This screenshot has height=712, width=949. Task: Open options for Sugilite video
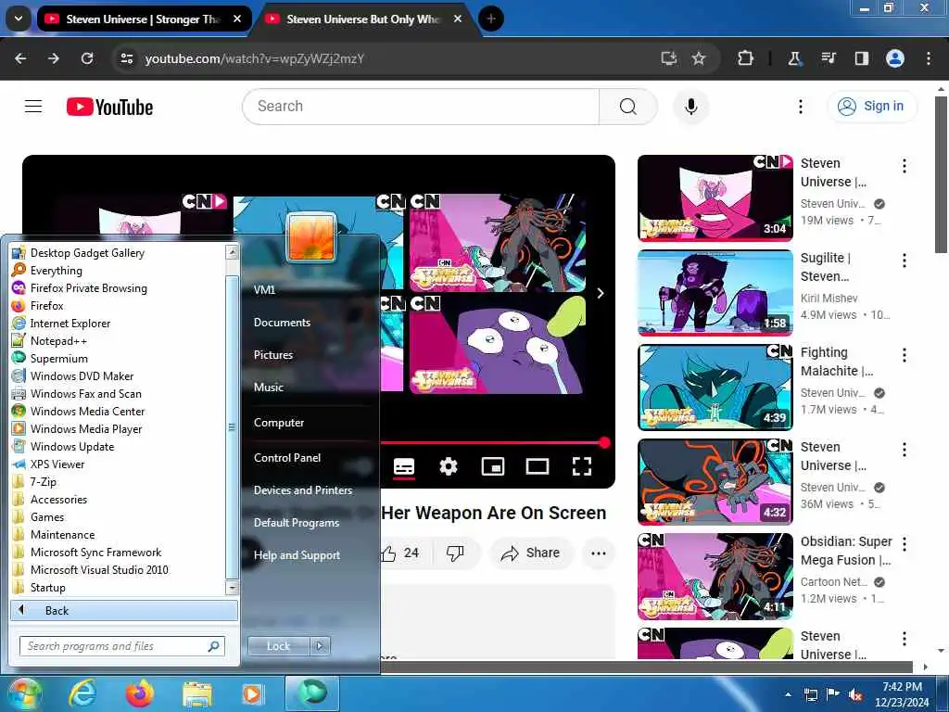[905, 261]
